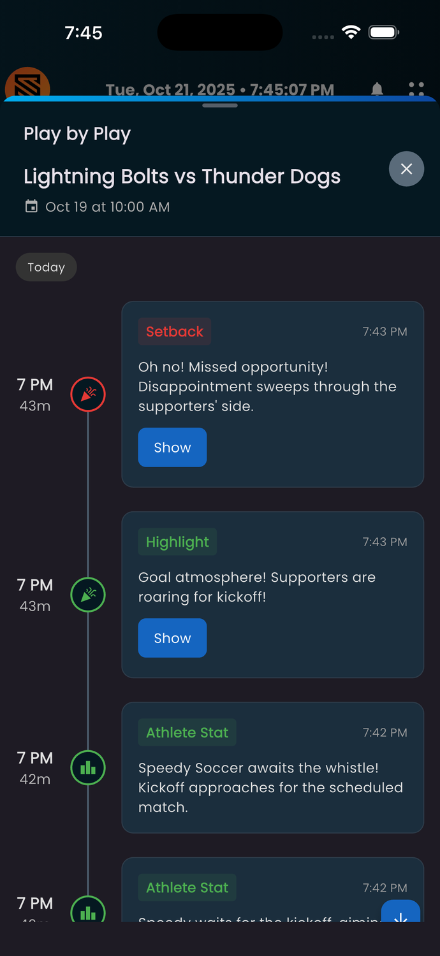
Task: Click the green Highlight confetti timeline icon
Action: pyautogui.click(x=88, y=595)
